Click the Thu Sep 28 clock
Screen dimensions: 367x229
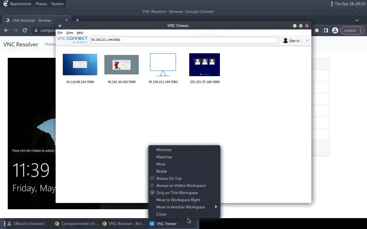tap(350, 4)
